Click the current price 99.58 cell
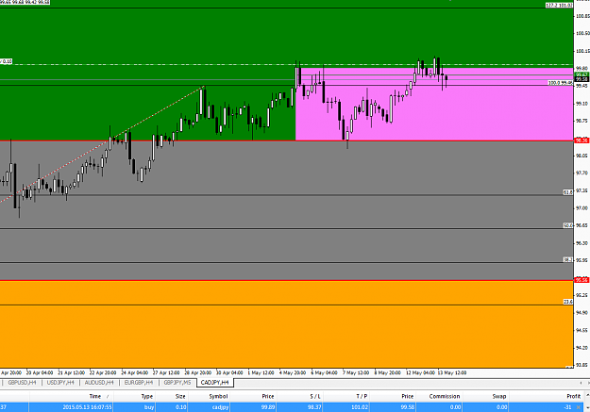The width and height of the screenshot is (590, 412). pos(408,407)
